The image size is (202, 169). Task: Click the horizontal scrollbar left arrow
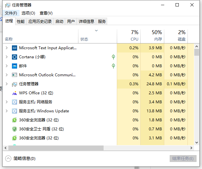click(5, 148)
